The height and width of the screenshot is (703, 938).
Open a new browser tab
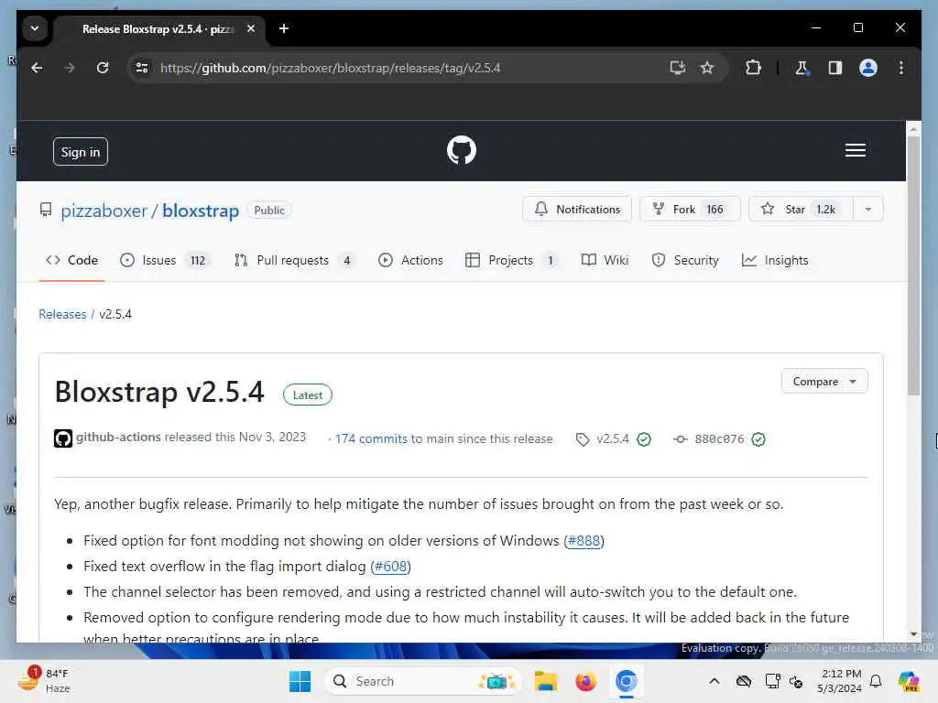pos(284,28)
